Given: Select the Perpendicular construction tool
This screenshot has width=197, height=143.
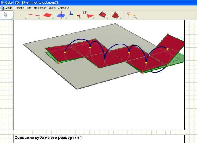Looking at the screenshot, I should [x=61, y=15].
